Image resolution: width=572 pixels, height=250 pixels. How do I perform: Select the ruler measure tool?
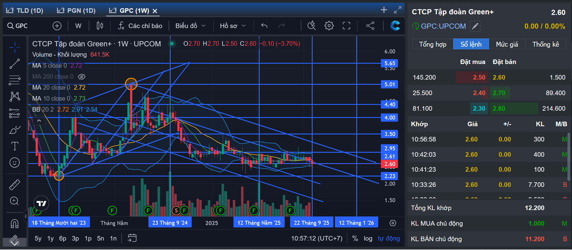tap(15, 184)
